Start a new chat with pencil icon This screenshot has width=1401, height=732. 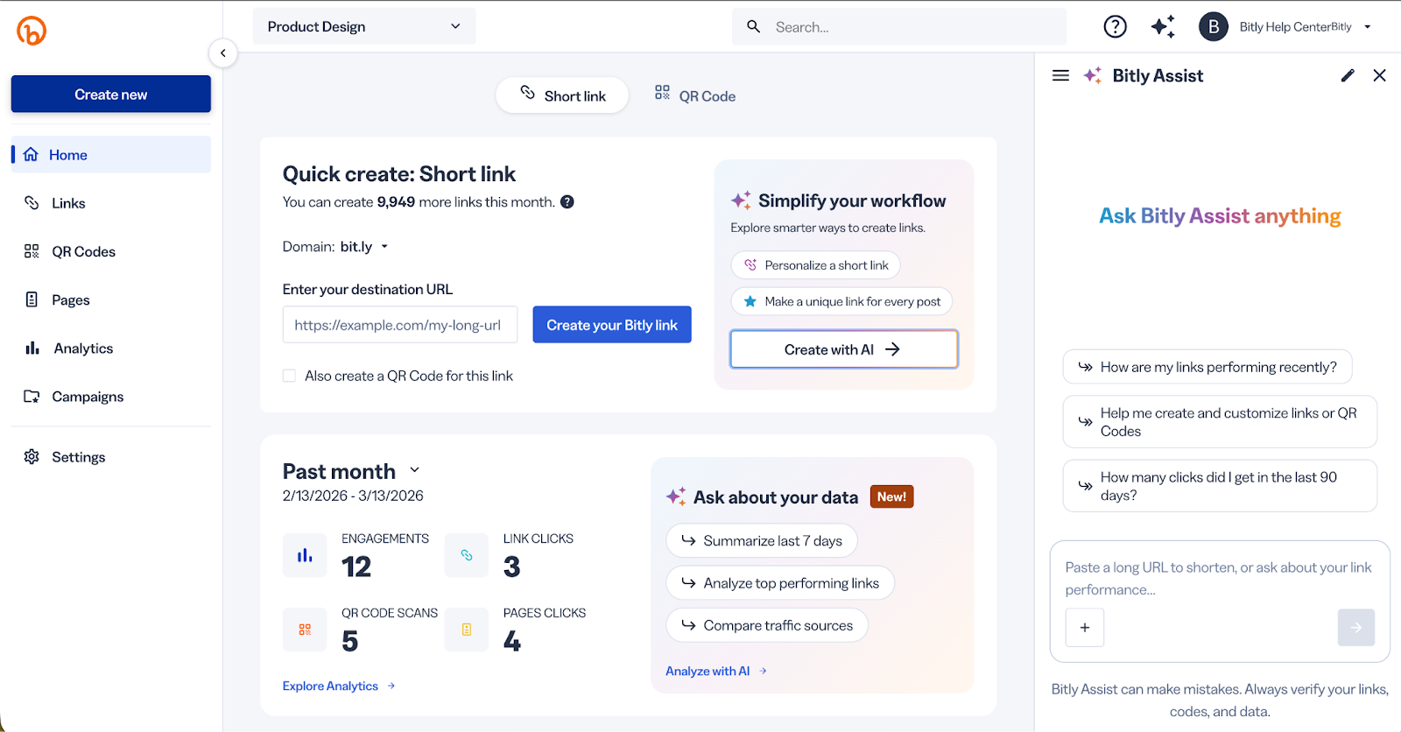tap(1348, 75)
